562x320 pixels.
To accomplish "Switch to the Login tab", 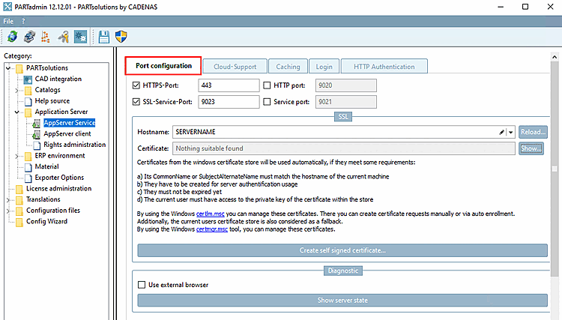I will (x=324, y=67).
